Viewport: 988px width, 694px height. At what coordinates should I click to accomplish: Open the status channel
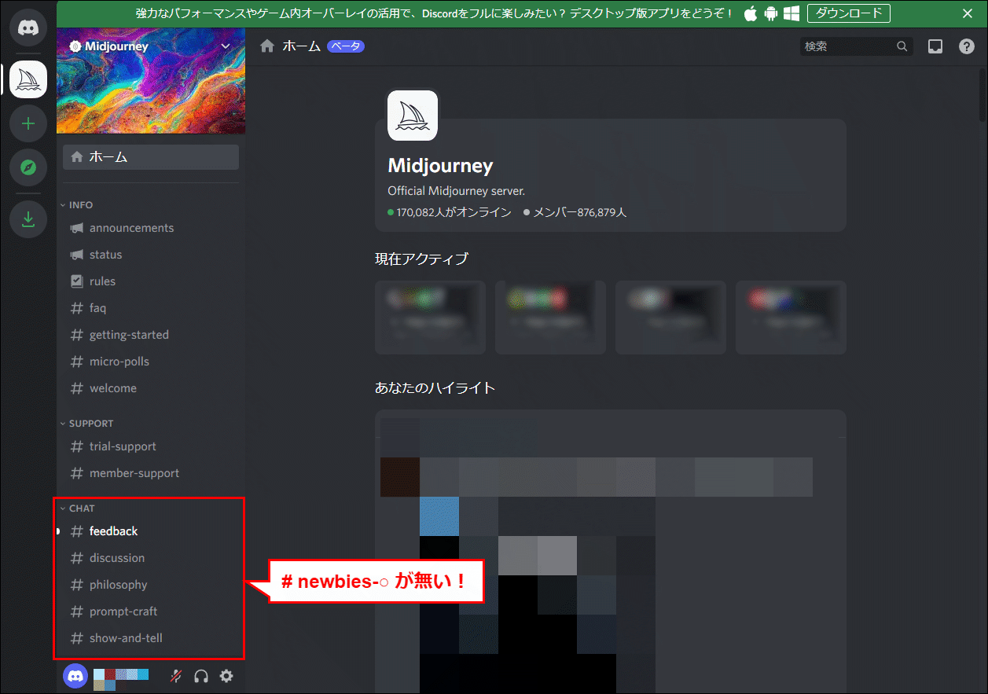tap(151, 255)
